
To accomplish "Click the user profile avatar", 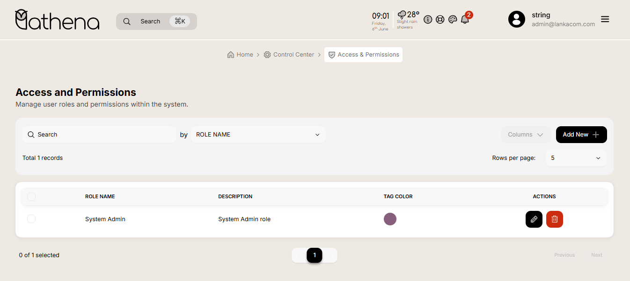I will pos(517,19).
